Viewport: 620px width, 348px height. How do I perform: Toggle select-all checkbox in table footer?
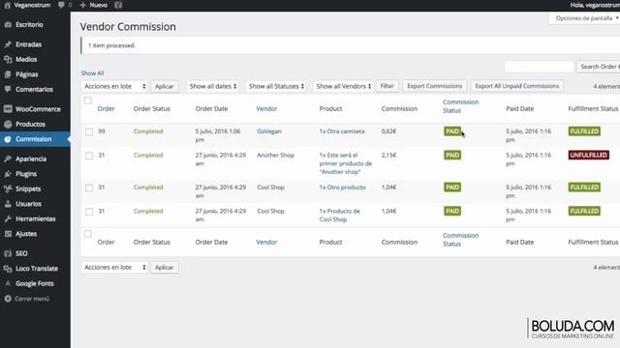tap(88, 234)
